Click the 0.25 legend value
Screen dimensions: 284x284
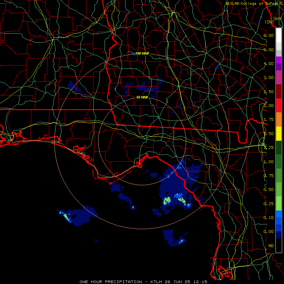(x=269, y=204)
